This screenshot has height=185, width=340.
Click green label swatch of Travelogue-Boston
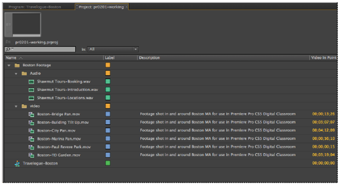(x=108, y=163)
